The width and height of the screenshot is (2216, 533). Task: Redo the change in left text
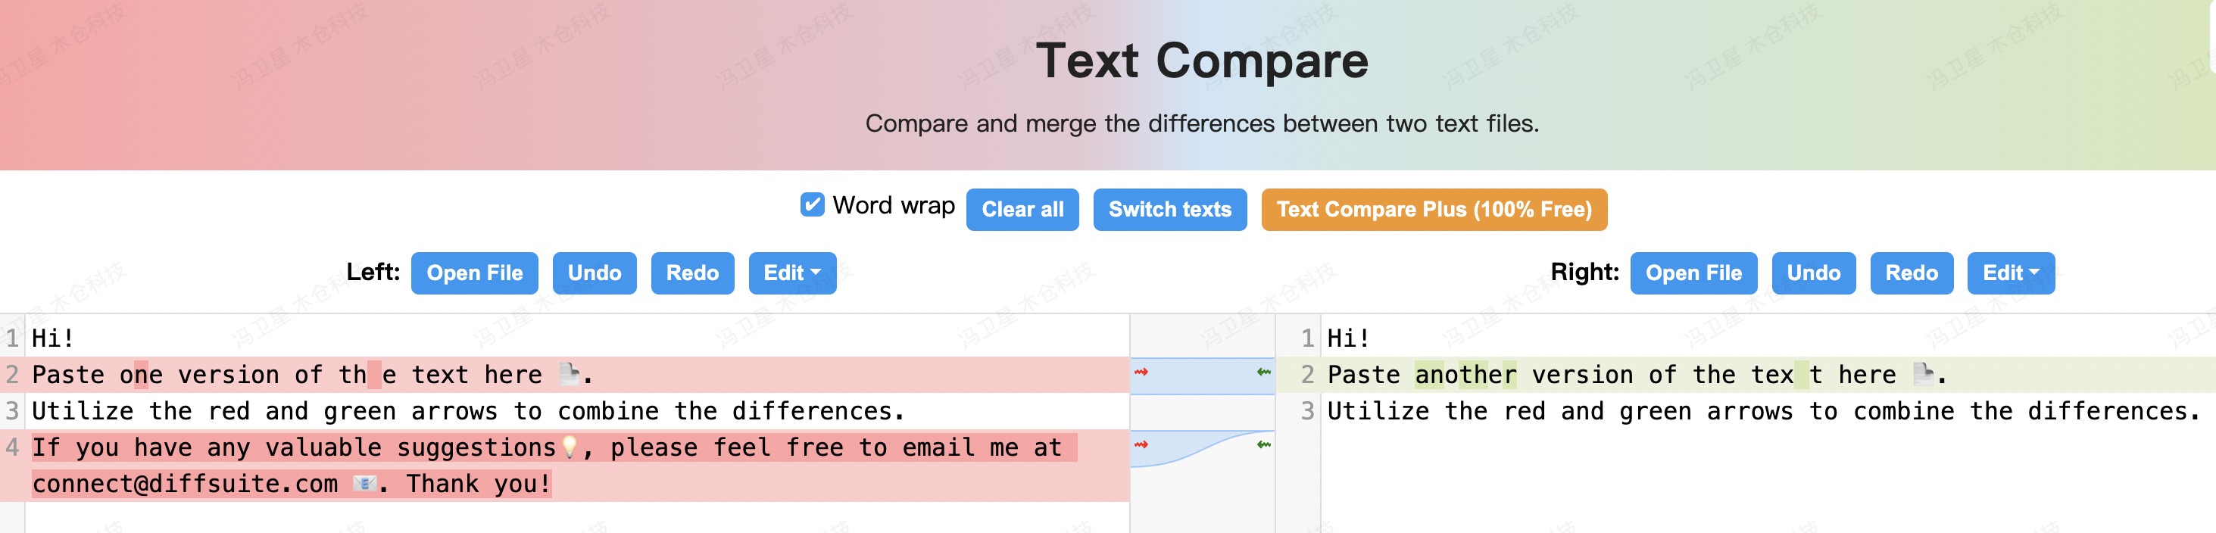[691, 273]
